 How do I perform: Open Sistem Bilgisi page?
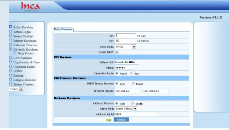coord(22,32)
